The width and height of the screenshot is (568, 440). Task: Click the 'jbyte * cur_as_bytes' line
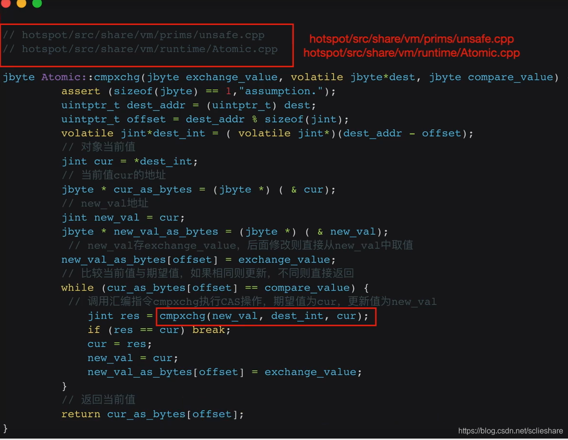199,190
